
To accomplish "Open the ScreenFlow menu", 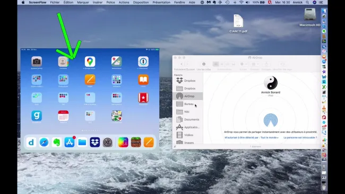I will [38, 3].
